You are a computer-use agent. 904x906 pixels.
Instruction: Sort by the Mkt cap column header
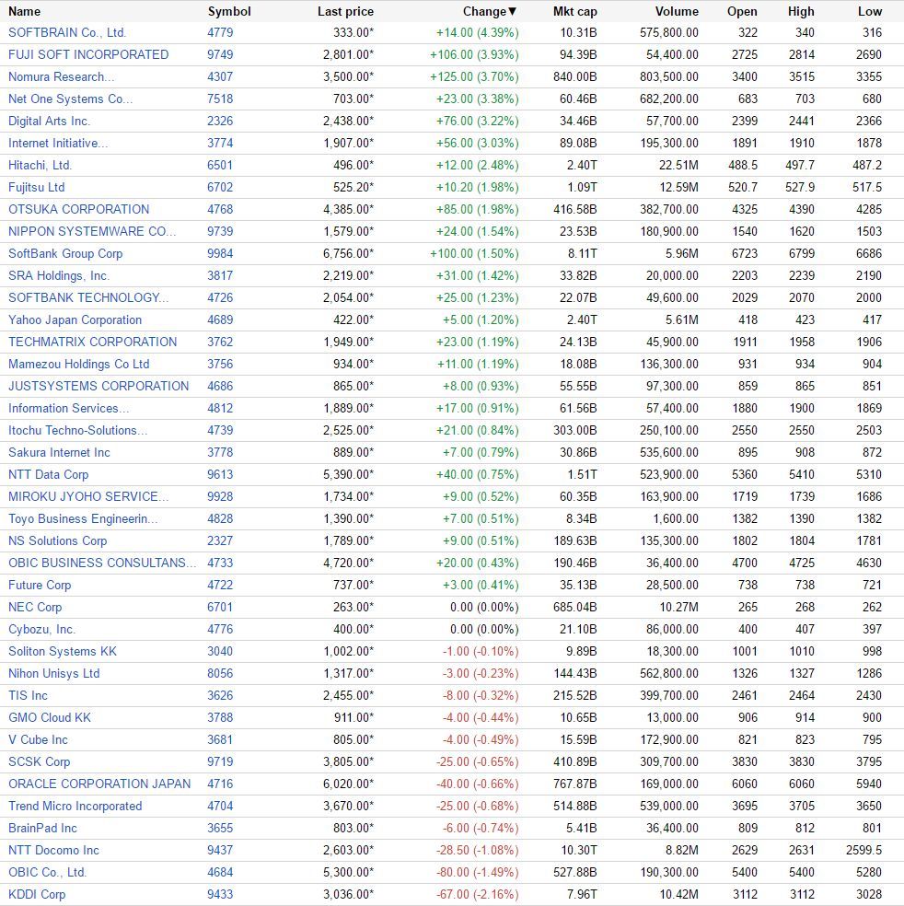tap(574, 12)
